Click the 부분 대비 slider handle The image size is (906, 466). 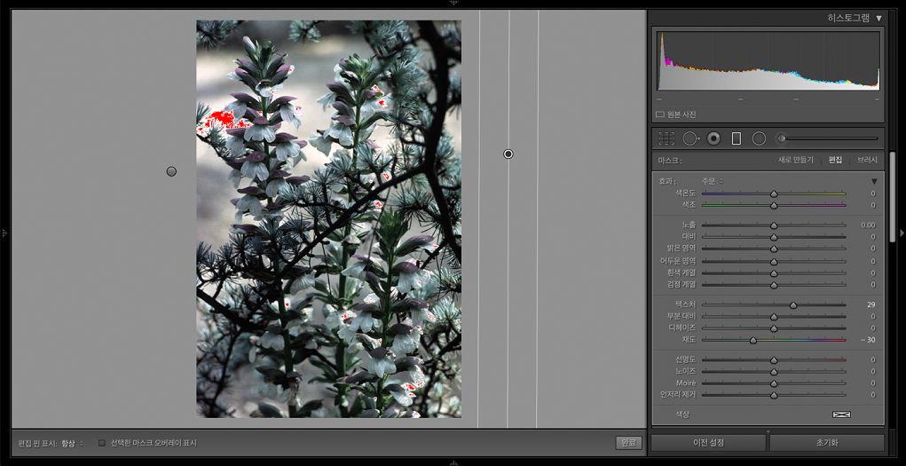(774, 317)
